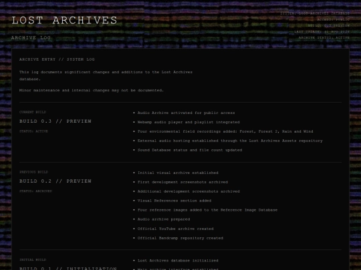Click the SYSTEM: LOST ARCHIVES DATABASE line
Image resolution: width=361 pixels, height=270 pixels.
coord(315,13)
